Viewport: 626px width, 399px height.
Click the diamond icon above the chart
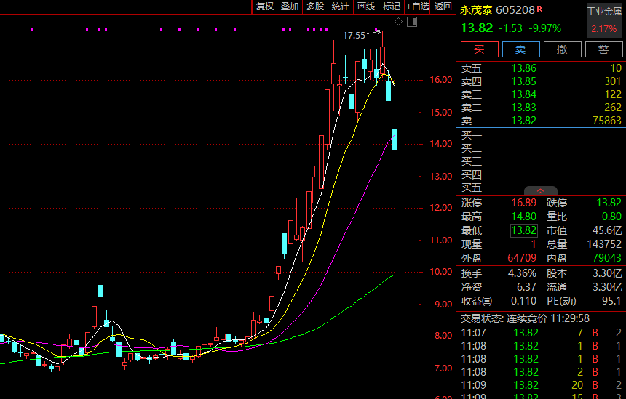tap(398, 23)
